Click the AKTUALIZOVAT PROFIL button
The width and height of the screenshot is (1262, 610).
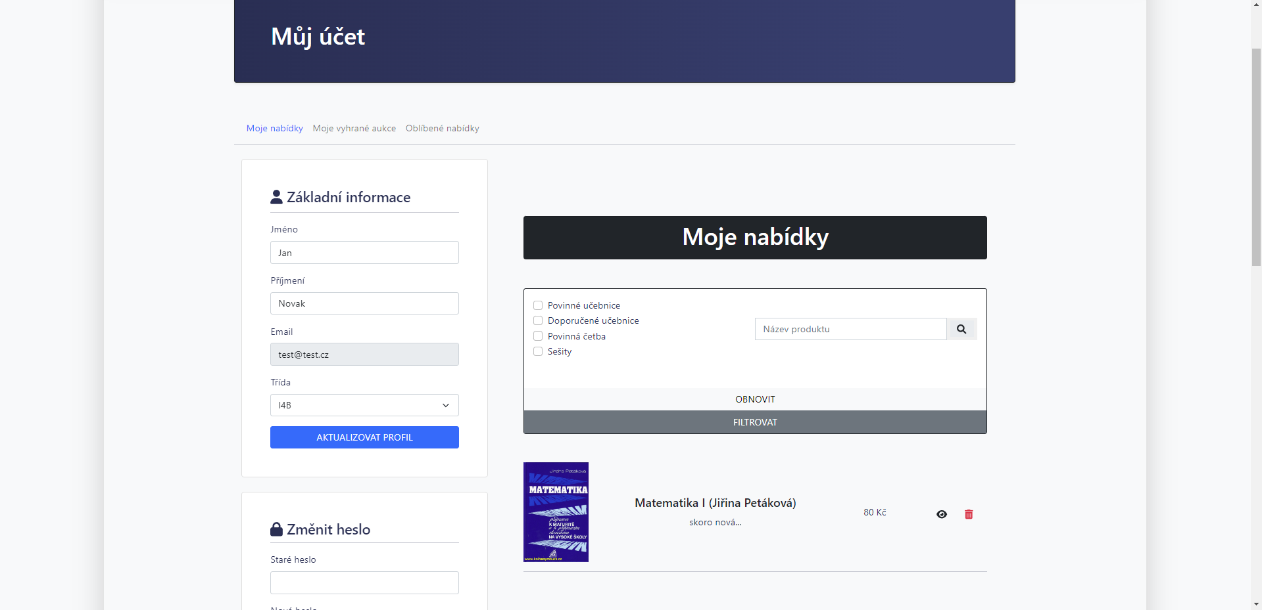(x=364, y=437)
